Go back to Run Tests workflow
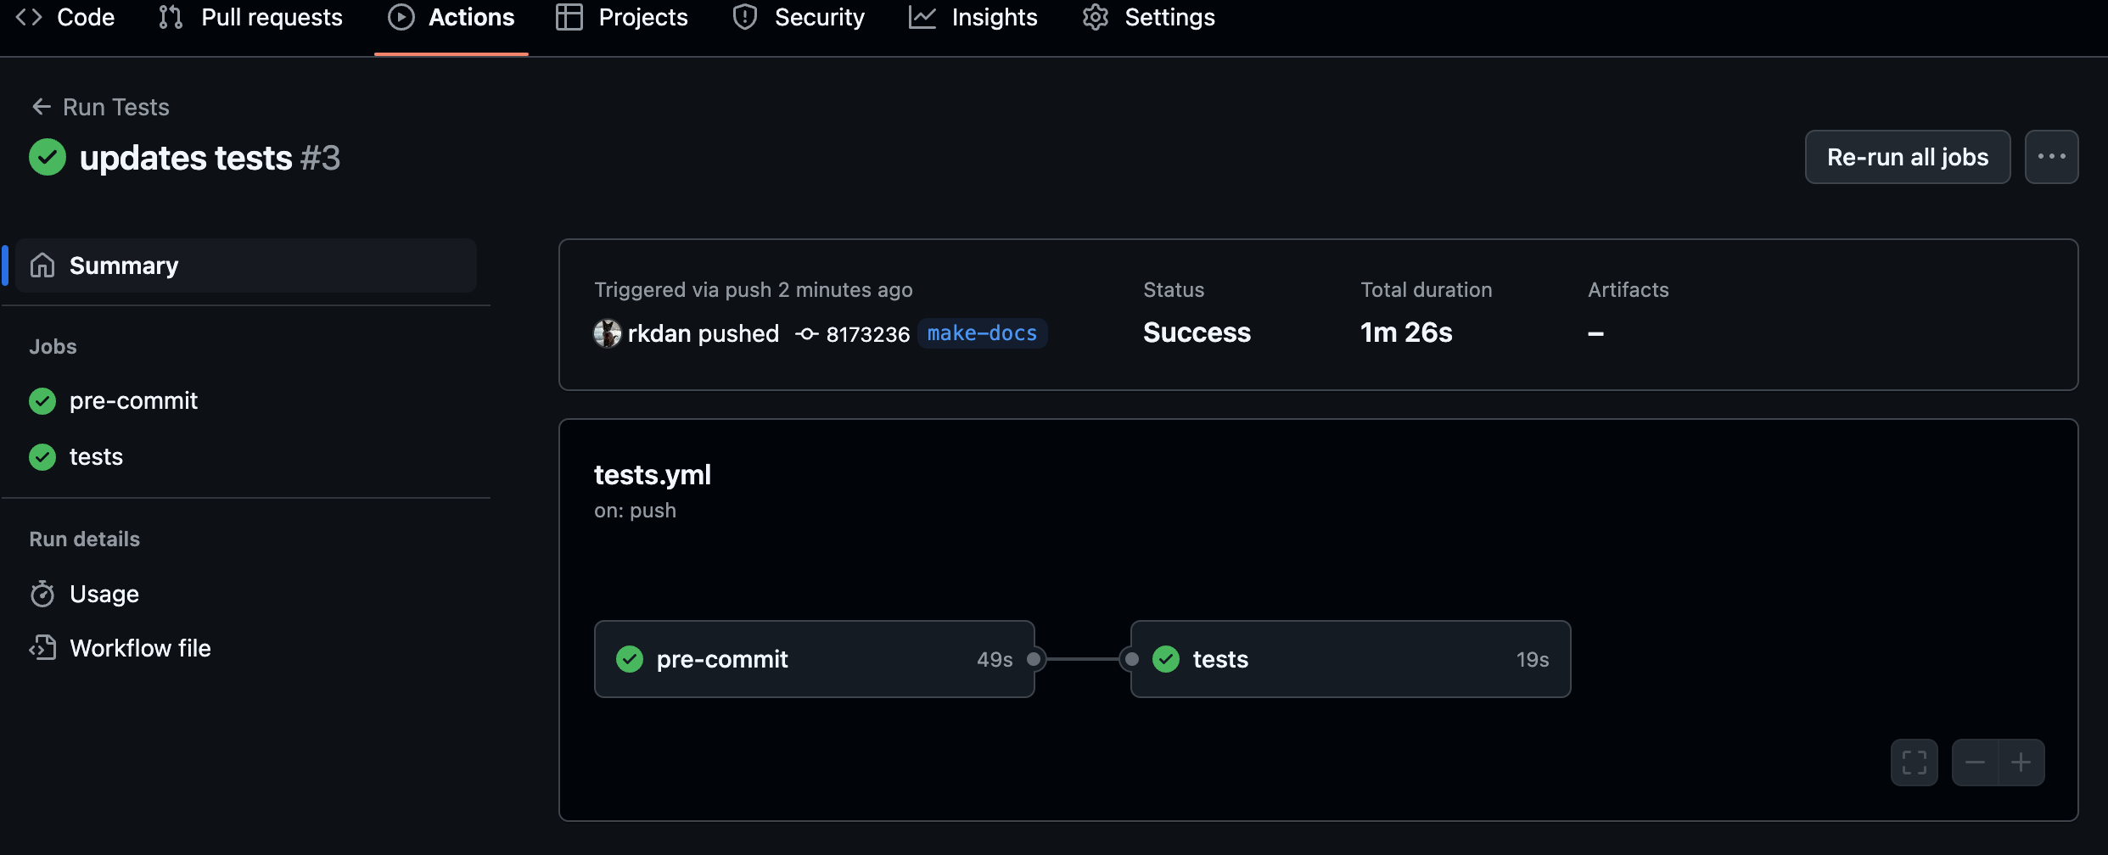2108x855 pixels. click(116, 107)
